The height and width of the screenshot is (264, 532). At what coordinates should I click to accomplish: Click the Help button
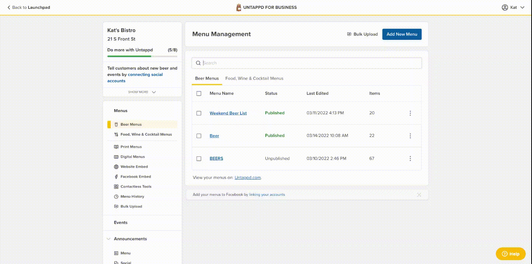511,254
